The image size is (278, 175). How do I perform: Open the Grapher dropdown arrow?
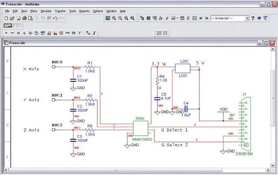[177, 18]
